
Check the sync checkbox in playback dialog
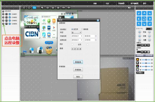click(x=72, y=44)
